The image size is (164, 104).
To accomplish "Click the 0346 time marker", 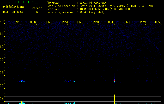I will click(96, 22).
